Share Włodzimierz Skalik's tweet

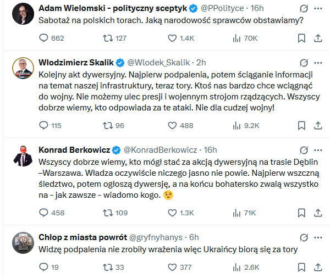coord(318,125)
